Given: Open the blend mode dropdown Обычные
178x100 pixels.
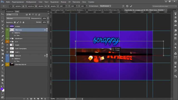Looking at the screenshot, I should [18, 18].
